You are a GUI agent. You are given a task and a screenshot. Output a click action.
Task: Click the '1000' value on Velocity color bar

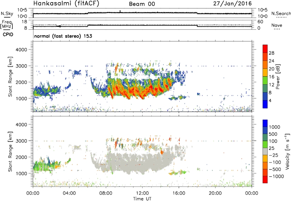point(275,127)
